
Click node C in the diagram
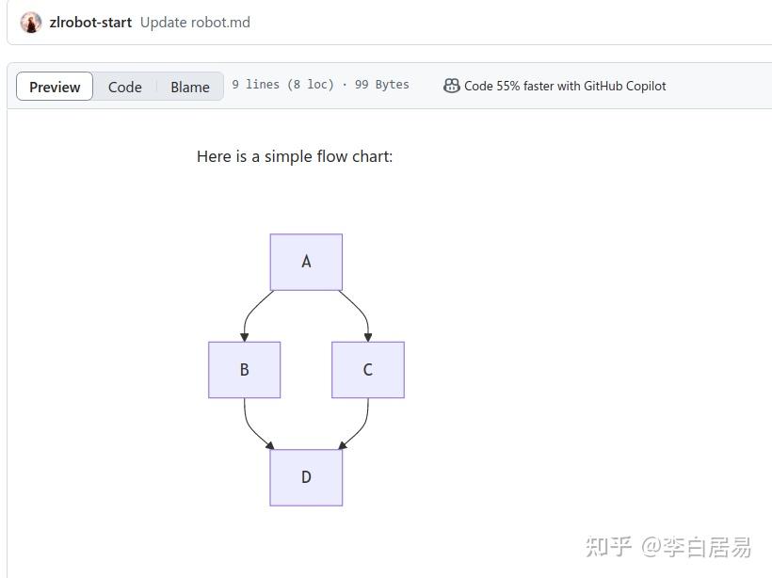pos(367,369)
